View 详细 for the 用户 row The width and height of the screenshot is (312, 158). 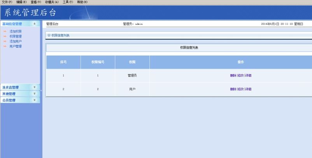[x=248, y=89]
